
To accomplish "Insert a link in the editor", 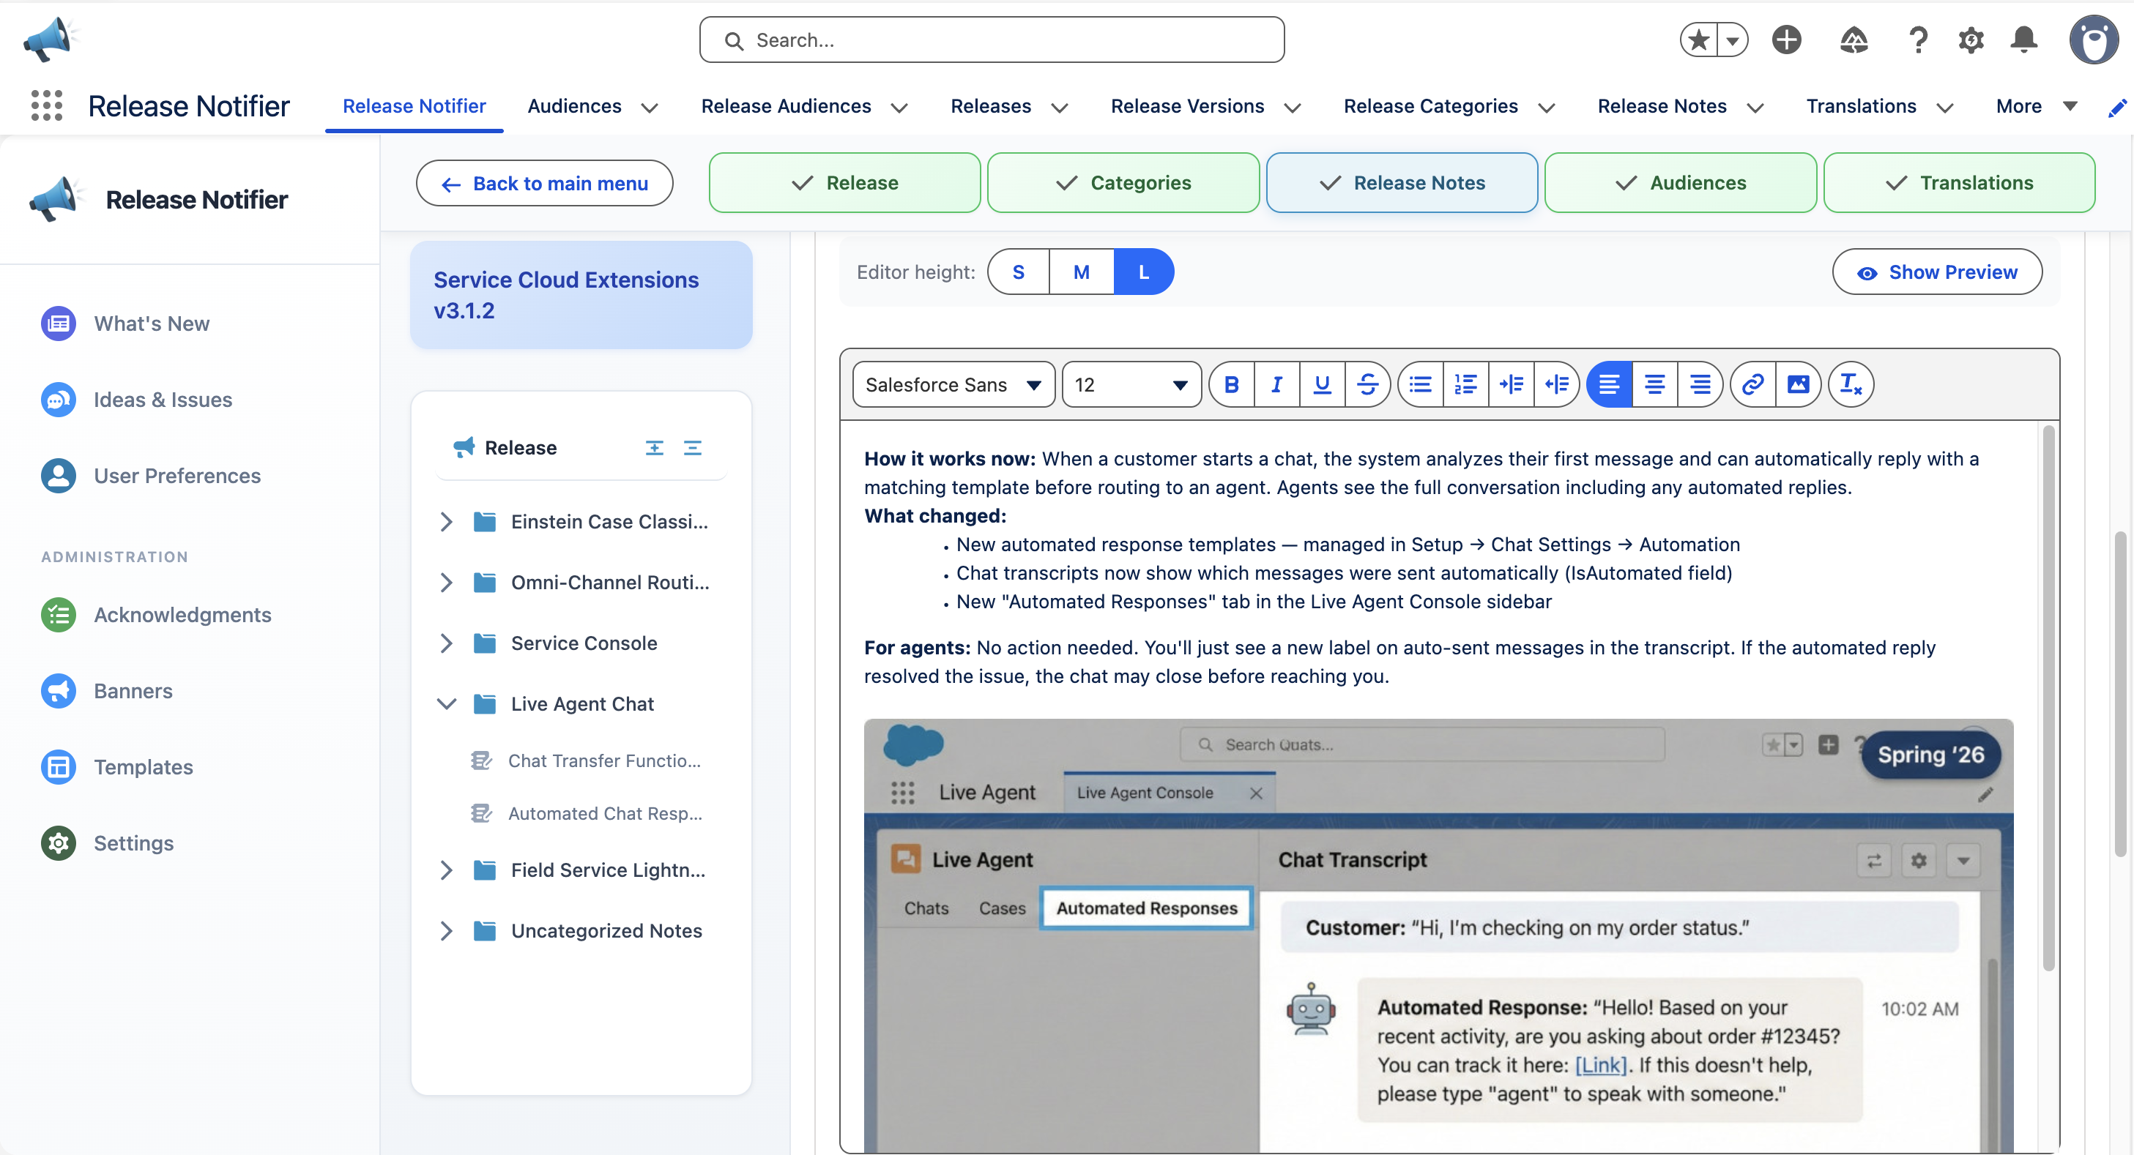I will [x=1752, y=384].
